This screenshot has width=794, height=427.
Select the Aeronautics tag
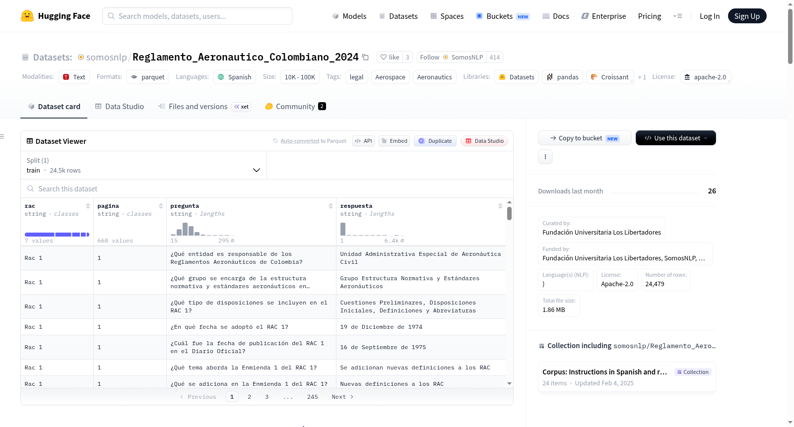[x=434, y=77]
